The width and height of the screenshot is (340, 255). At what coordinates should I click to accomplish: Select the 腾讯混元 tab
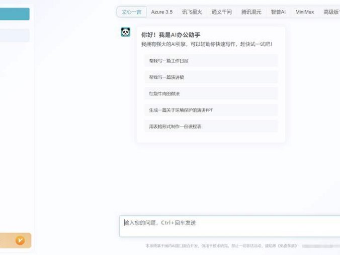click(251, 12)
